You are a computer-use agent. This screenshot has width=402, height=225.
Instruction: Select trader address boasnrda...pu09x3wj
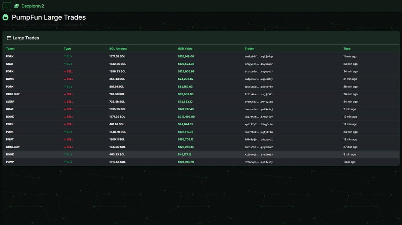259,109
